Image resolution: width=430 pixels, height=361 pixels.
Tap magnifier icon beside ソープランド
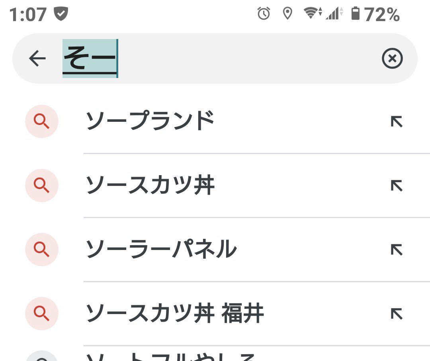[42, 121]
